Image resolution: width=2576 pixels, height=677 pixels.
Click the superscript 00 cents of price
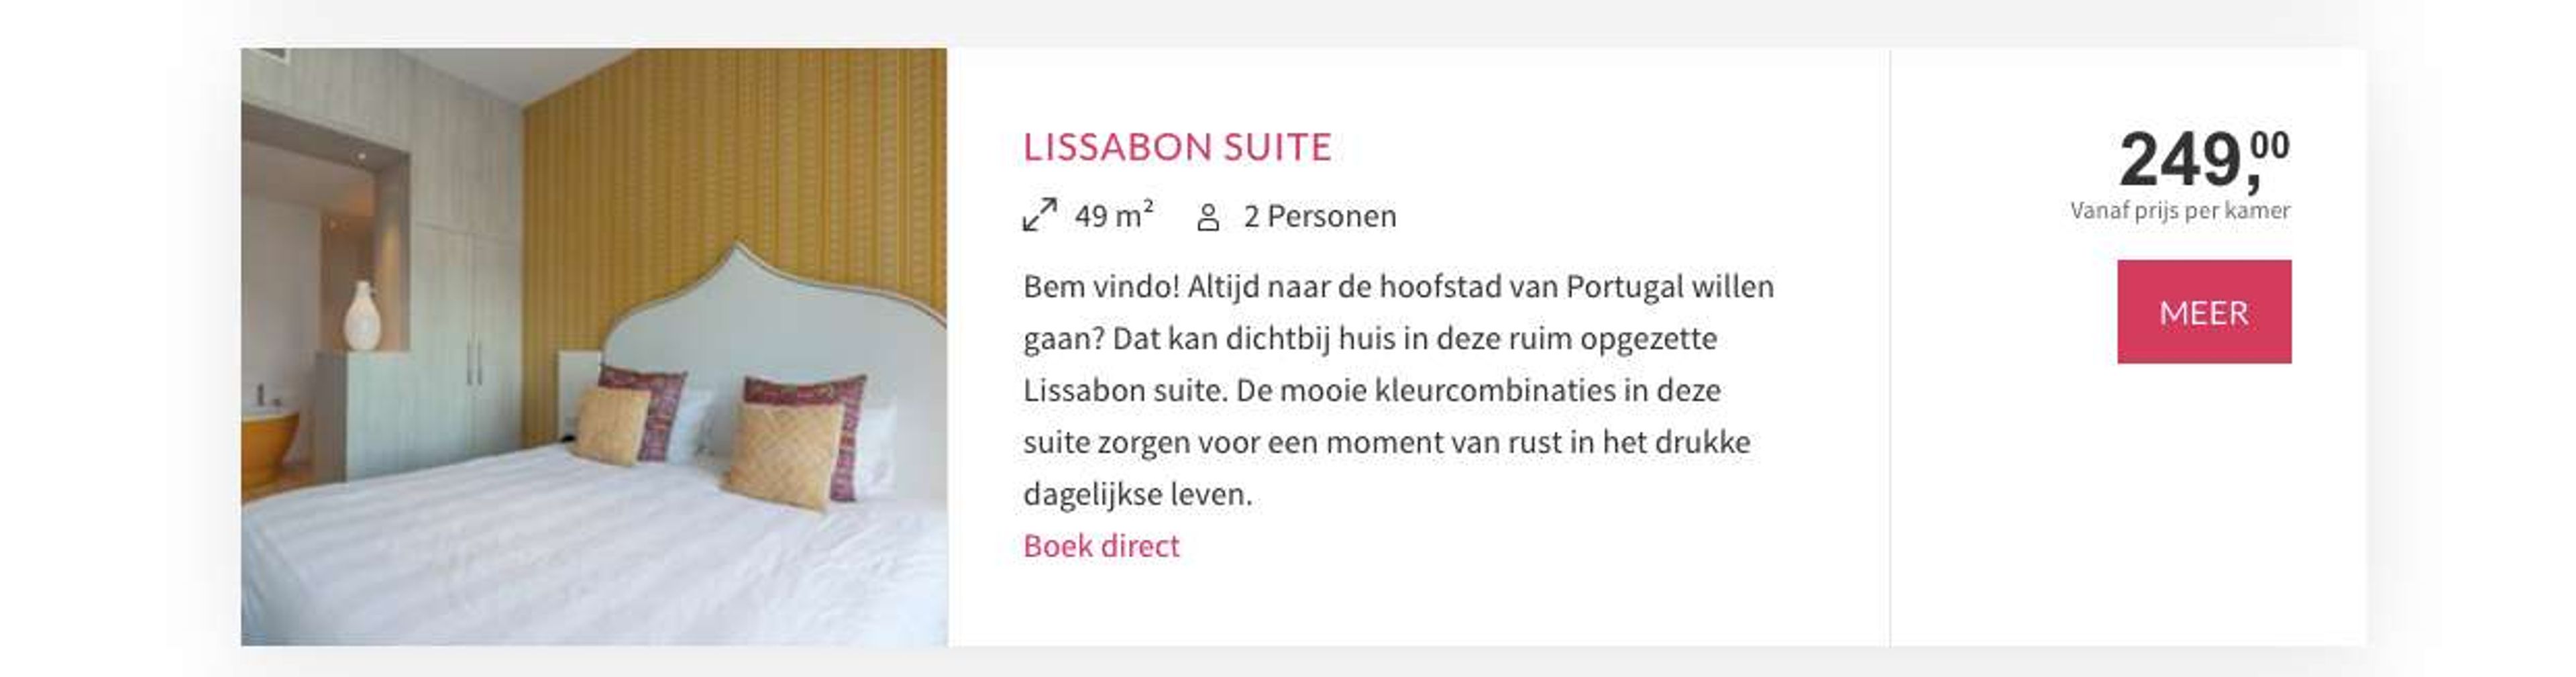(2270, 146)
